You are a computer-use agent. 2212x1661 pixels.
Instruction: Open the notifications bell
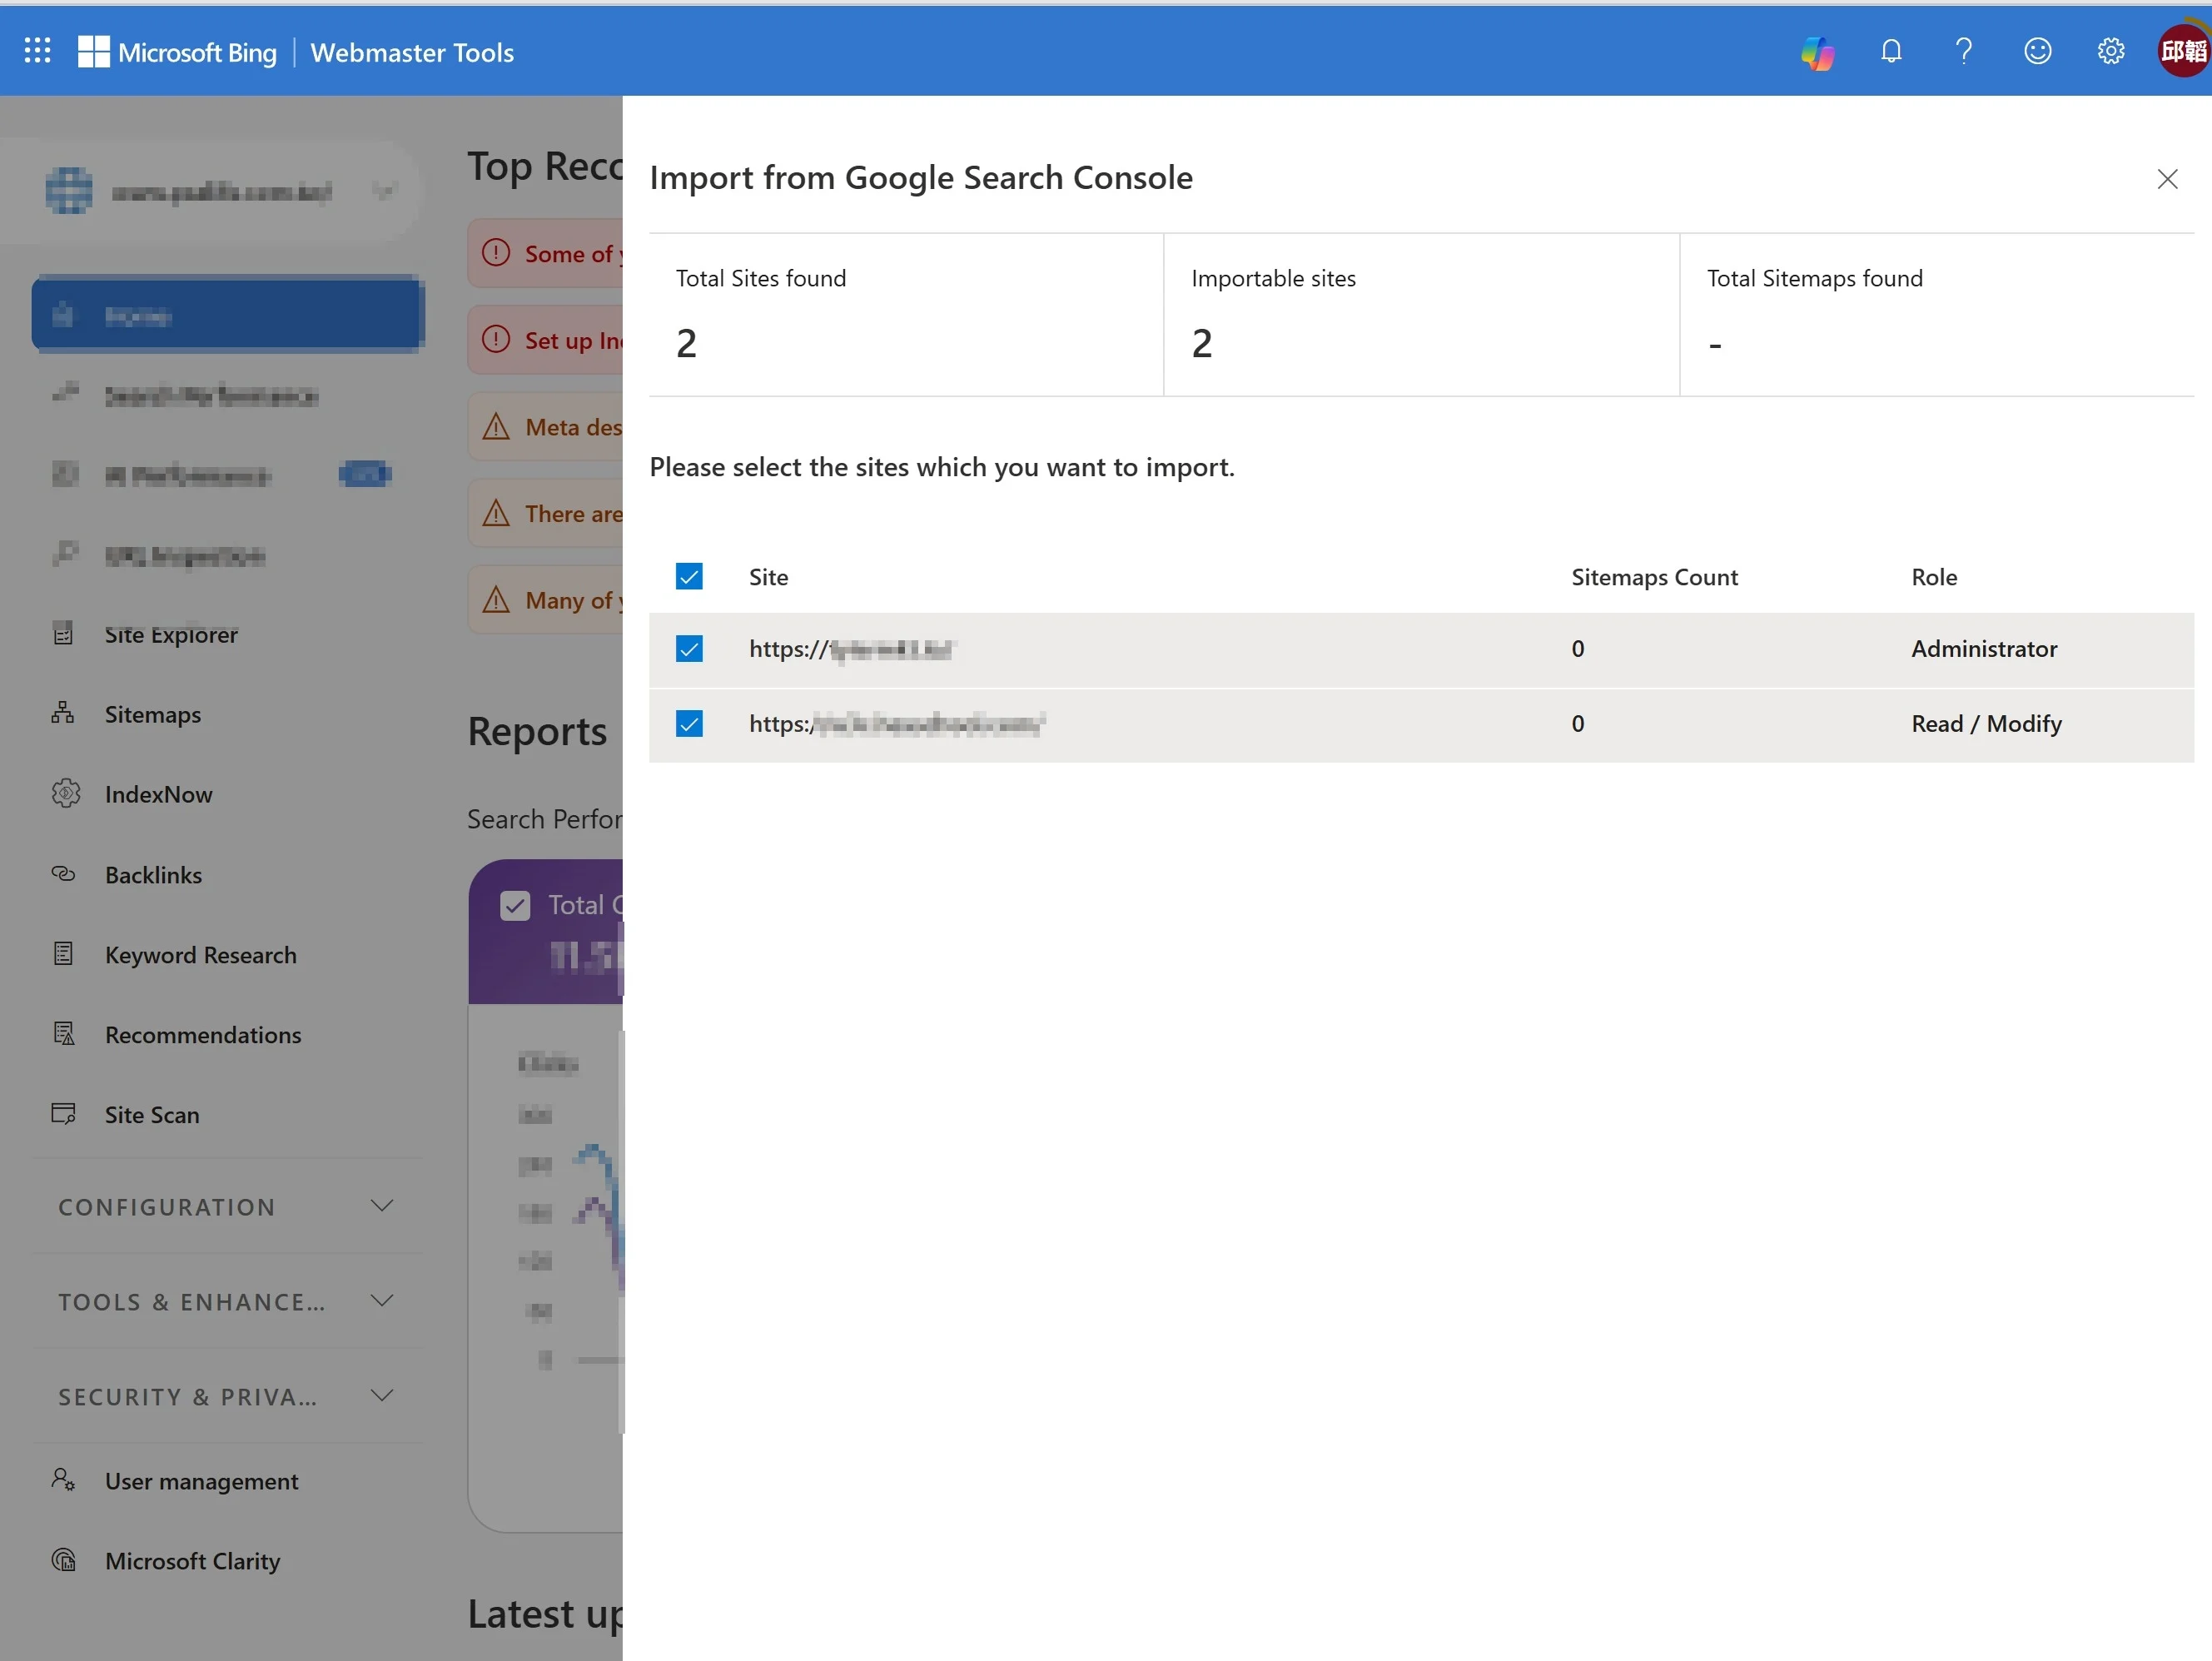click(x=1890, y=51)
